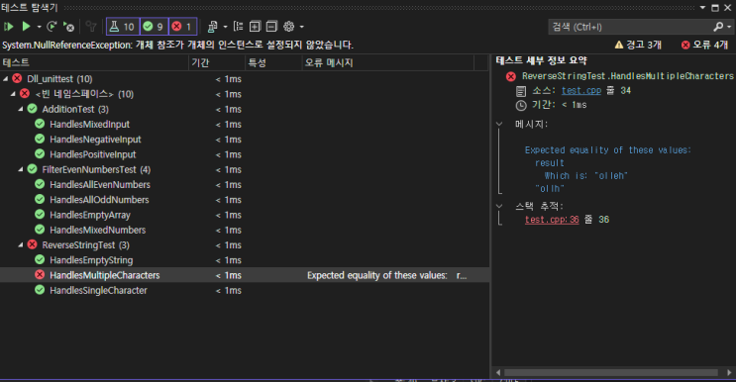This screenshot has height=382, width=736.
Task: Toggle the failed tests filter showing 1
Action: 182,27
